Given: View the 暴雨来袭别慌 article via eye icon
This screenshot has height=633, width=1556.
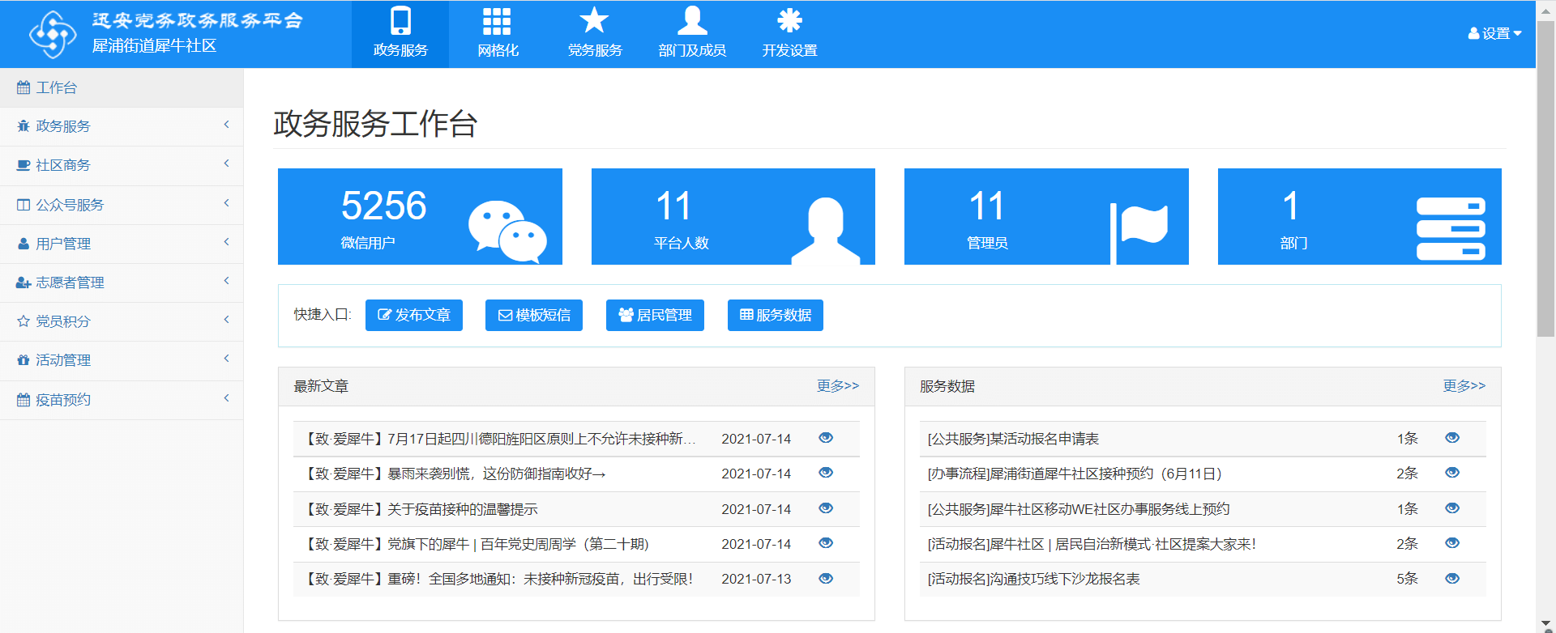Looking at the screenshot, I should point(826,473).
